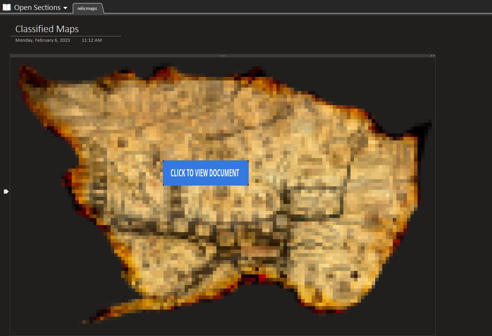This screenshot has width=492, height=336.
Task: Select the 11:12 AM page timestamp
Action: click(x=92, y=40)
